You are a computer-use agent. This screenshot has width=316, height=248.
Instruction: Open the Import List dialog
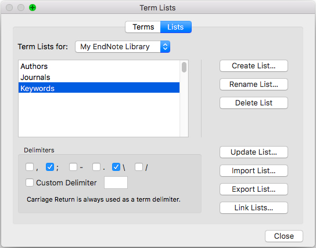tap(253, 170)
